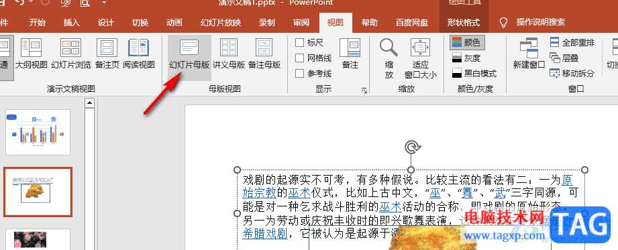Image resolution: width=618 pixels, height=250 pixels.
Task: Open a New Window (新建窗口)
Action: coord(529,54)
